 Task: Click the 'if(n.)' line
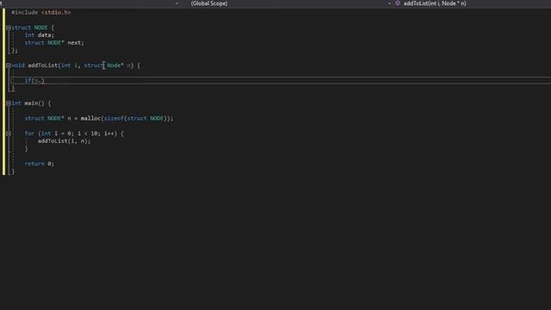click(34, 80)
